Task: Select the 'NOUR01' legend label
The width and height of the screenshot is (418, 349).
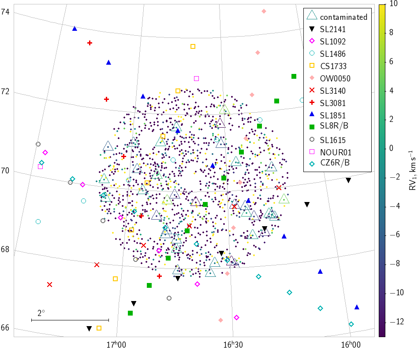Action: (336, 152)
